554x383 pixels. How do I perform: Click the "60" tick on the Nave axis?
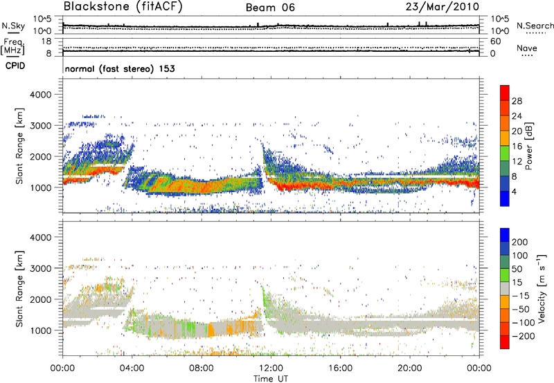pos(496,41)
